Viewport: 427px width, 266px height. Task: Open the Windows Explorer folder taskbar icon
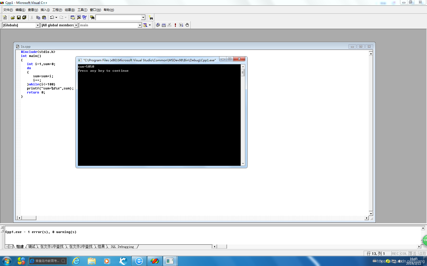pyautogui.click(x=92, y=261)
